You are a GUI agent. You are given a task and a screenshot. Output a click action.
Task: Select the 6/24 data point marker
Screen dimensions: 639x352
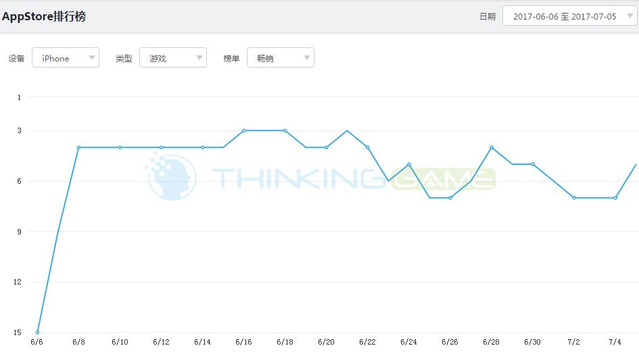[x=409, y=164]
